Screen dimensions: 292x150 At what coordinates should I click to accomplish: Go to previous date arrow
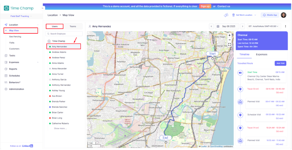pyautogui.click(x=211, y=27)
